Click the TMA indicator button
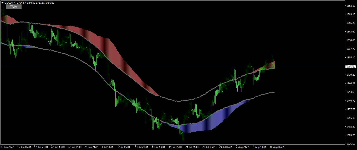This screenshot has height=150, width=357. tap(14, 7)
